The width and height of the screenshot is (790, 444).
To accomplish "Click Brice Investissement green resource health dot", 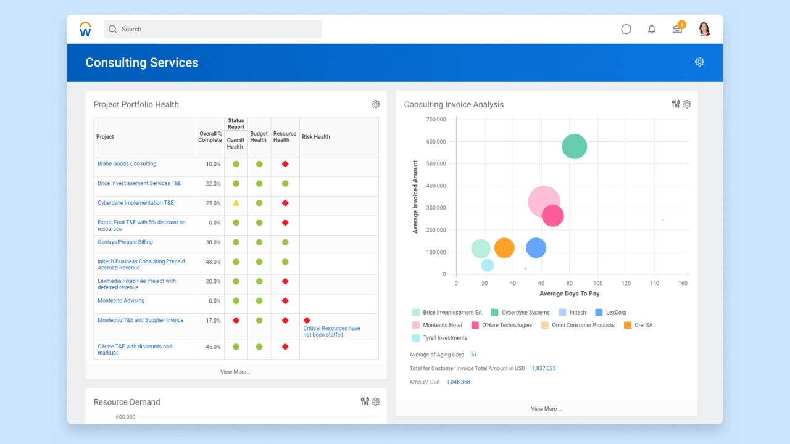I will pos(285,183).
